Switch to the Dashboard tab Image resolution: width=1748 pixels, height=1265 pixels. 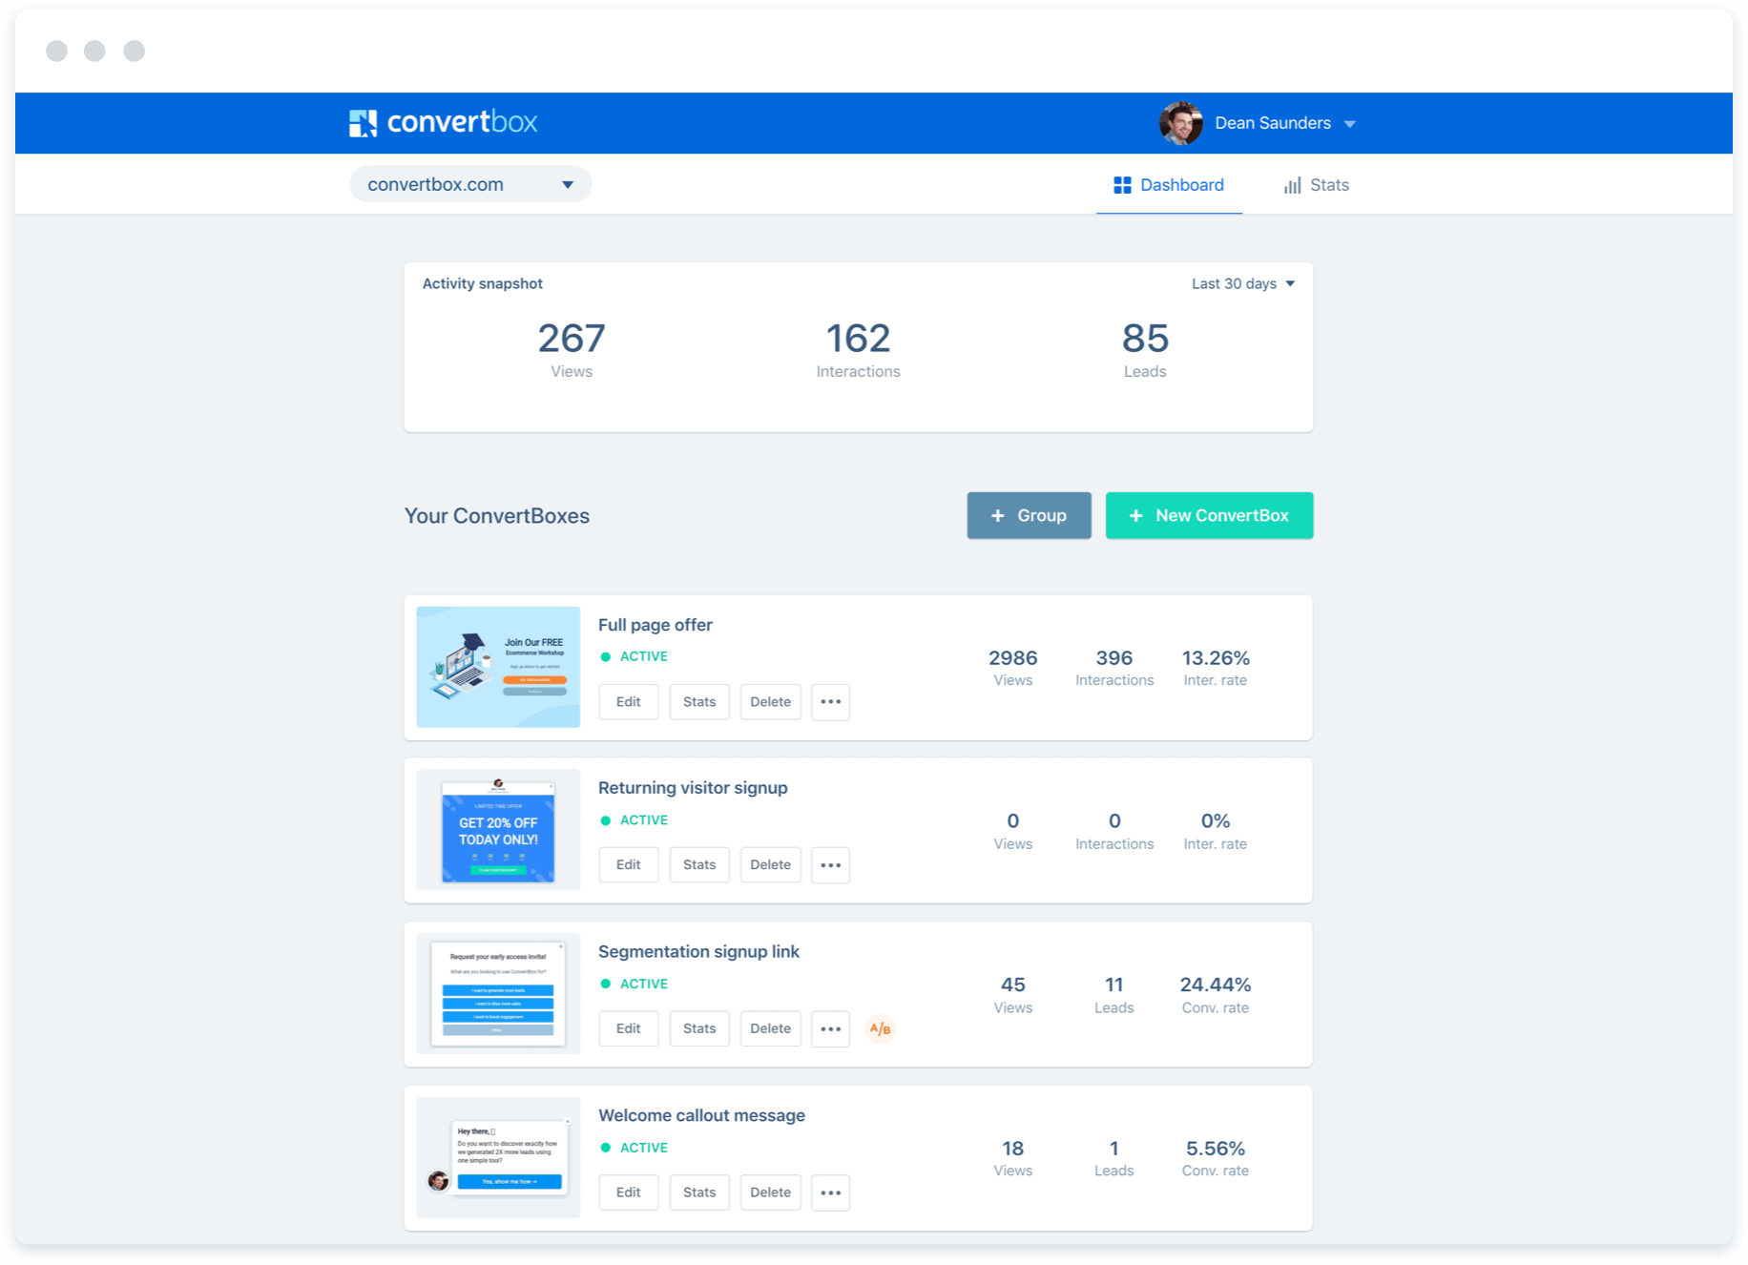[x=1169, y=185]
